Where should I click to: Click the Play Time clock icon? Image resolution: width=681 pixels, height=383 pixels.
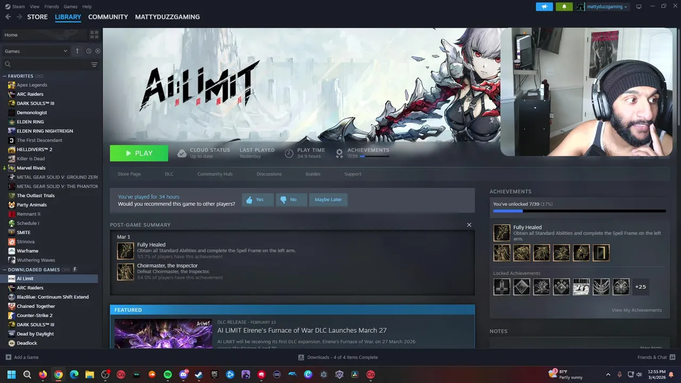click(x=289, y=153)
